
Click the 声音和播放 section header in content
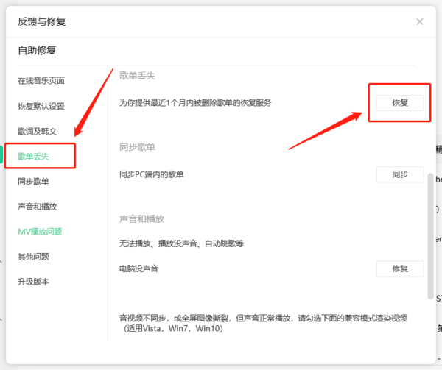coord(141,219)
